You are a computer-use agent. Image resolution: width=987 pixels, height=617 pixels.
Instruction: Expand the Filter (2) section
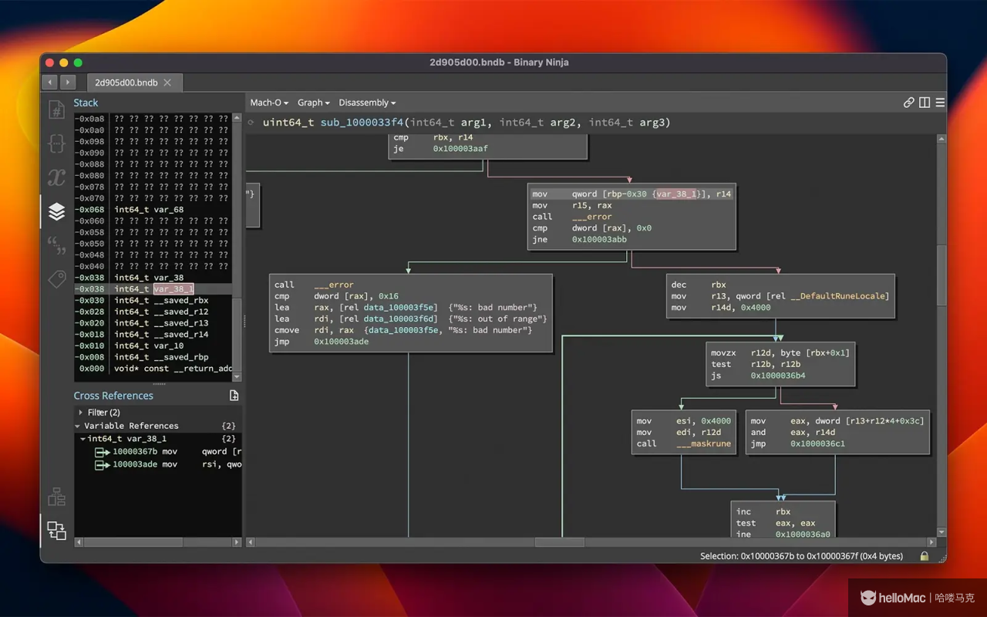80,413
